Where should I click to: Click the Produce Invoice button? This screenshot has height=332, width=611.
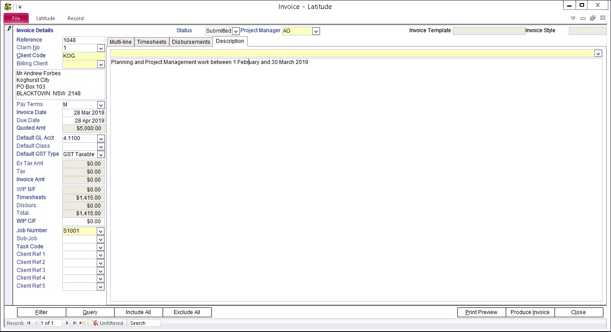point(530,312)
